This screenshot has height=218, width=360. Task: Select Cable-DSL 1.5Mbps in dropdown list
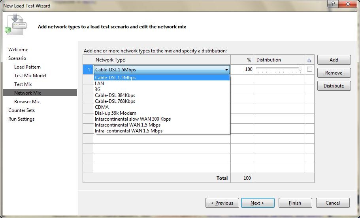pyautogui.click(x=162, y=78)
